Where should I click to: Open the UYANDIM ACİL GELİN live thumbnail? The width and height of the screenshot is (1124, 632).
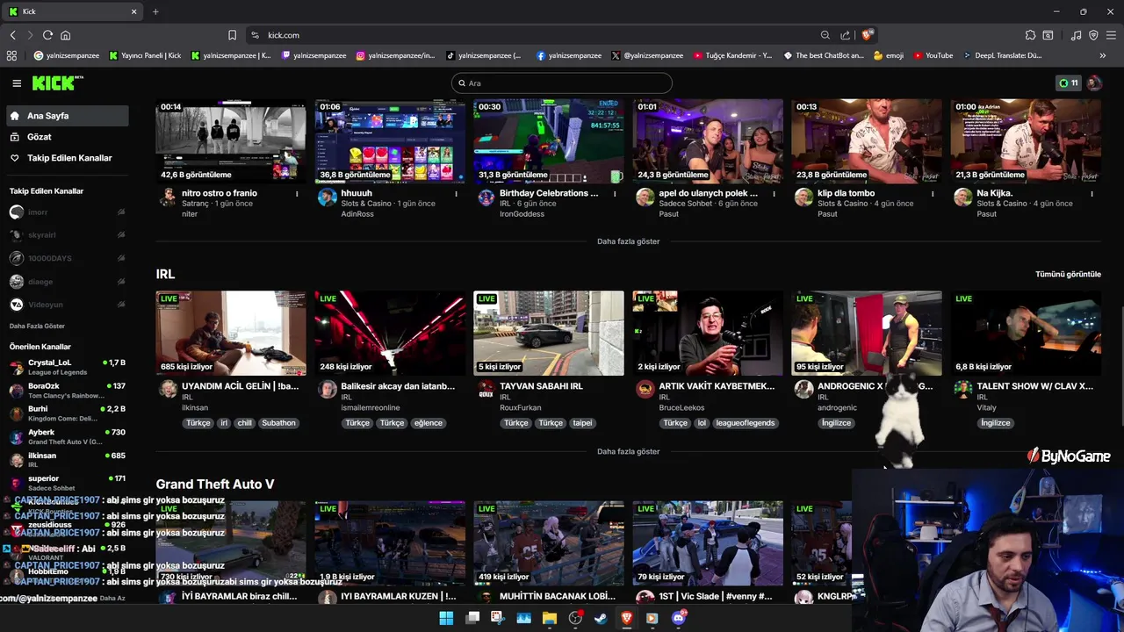click(x=231, y=333)
